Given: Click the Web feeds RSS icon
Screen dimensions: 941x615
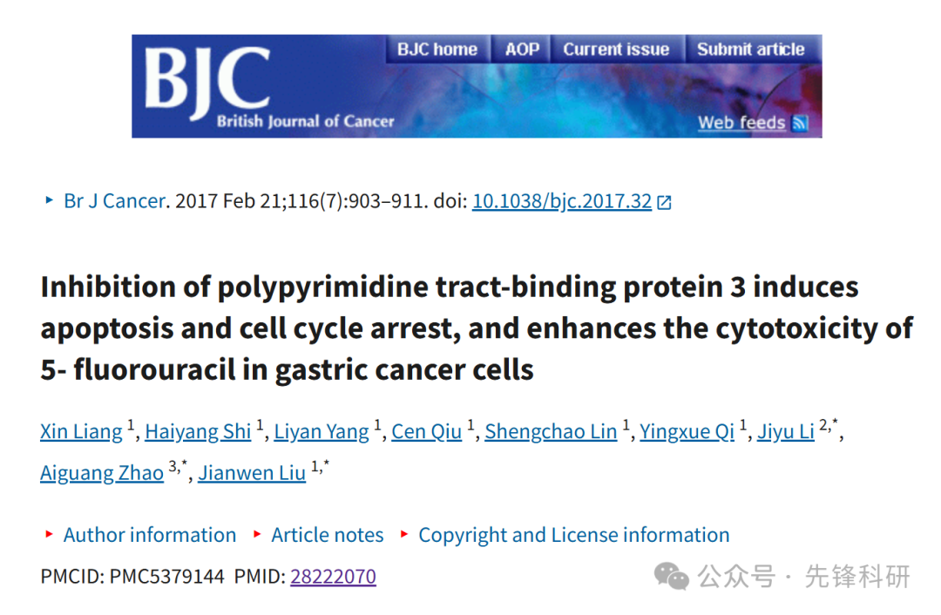Looking at the screenshot, I should (x=800, y=123).
